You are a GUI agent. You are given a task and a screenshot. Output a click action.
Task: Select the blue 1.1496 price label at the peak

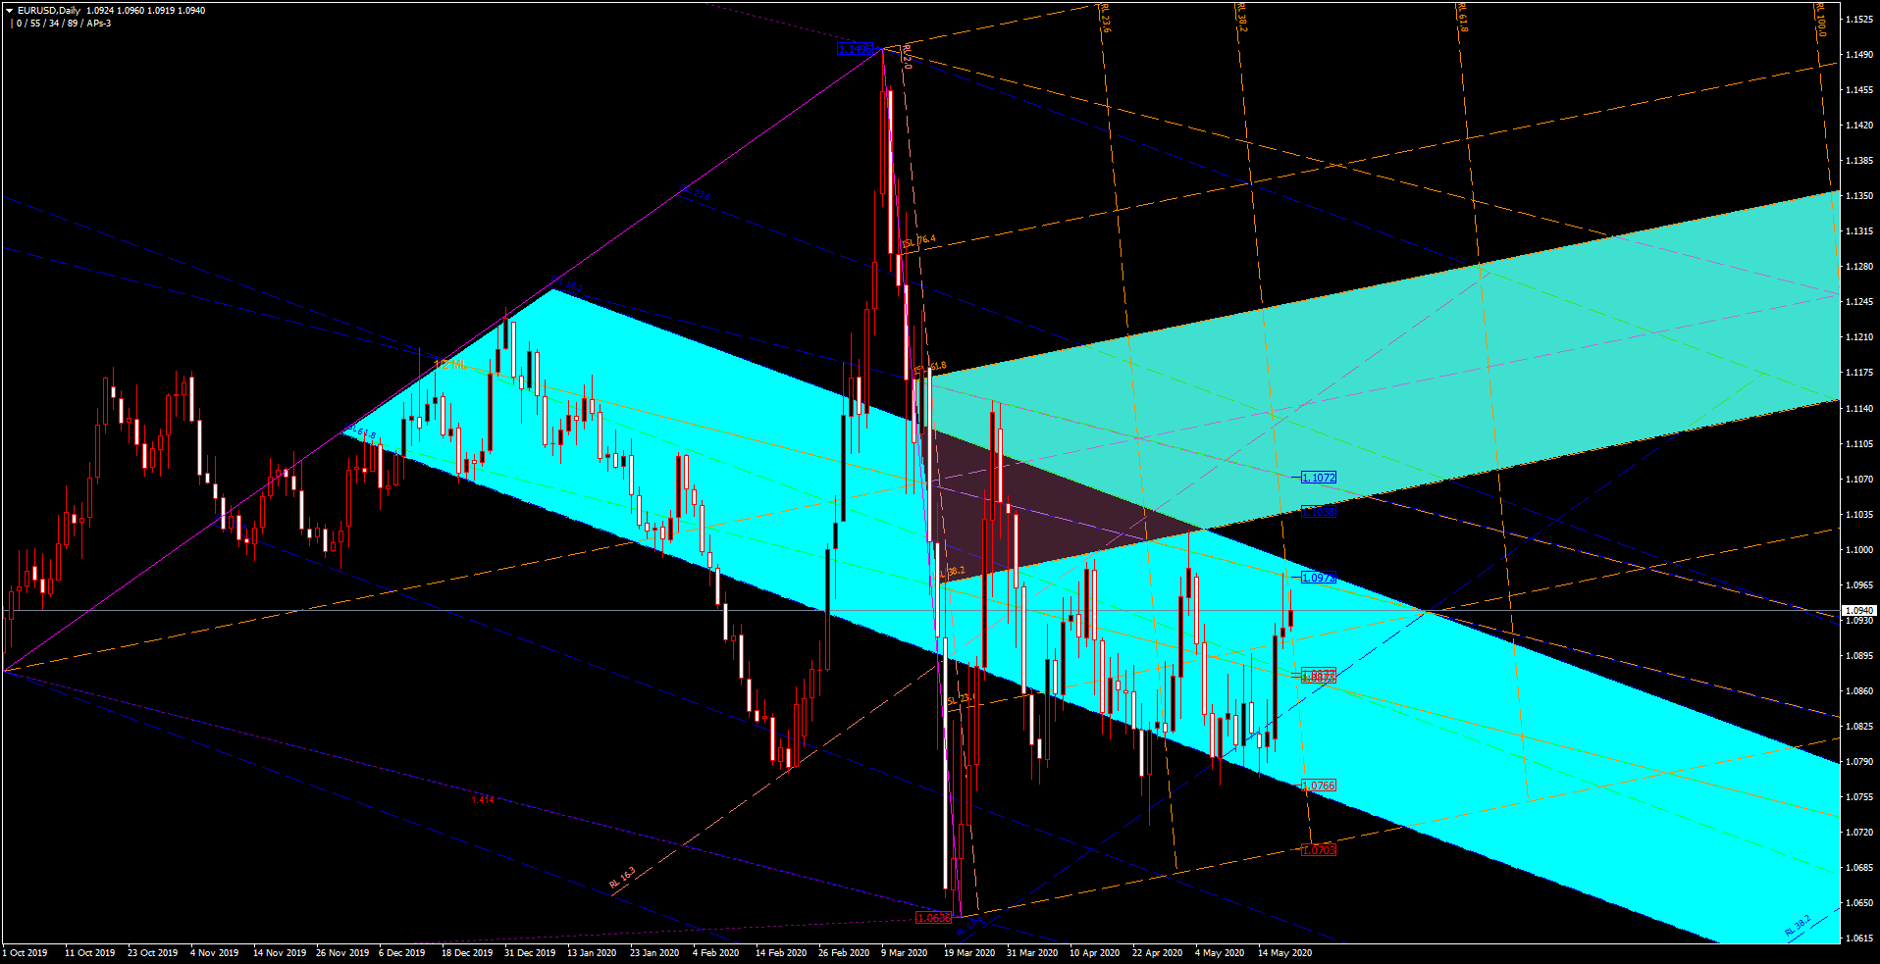(x=855, y=48)
